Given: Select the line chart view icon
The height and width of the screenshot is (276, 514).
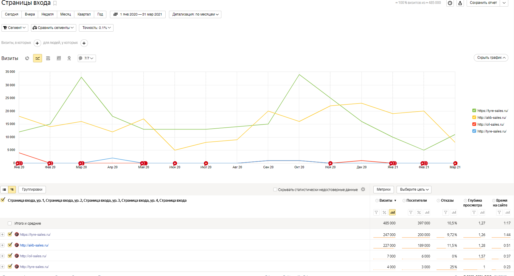Looking at the screenshot, I should click(38, 58).
